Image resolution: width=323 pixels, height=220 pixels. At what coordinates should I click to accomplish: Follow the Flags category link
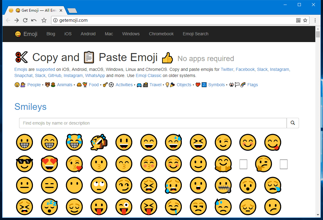click(252, 85)
